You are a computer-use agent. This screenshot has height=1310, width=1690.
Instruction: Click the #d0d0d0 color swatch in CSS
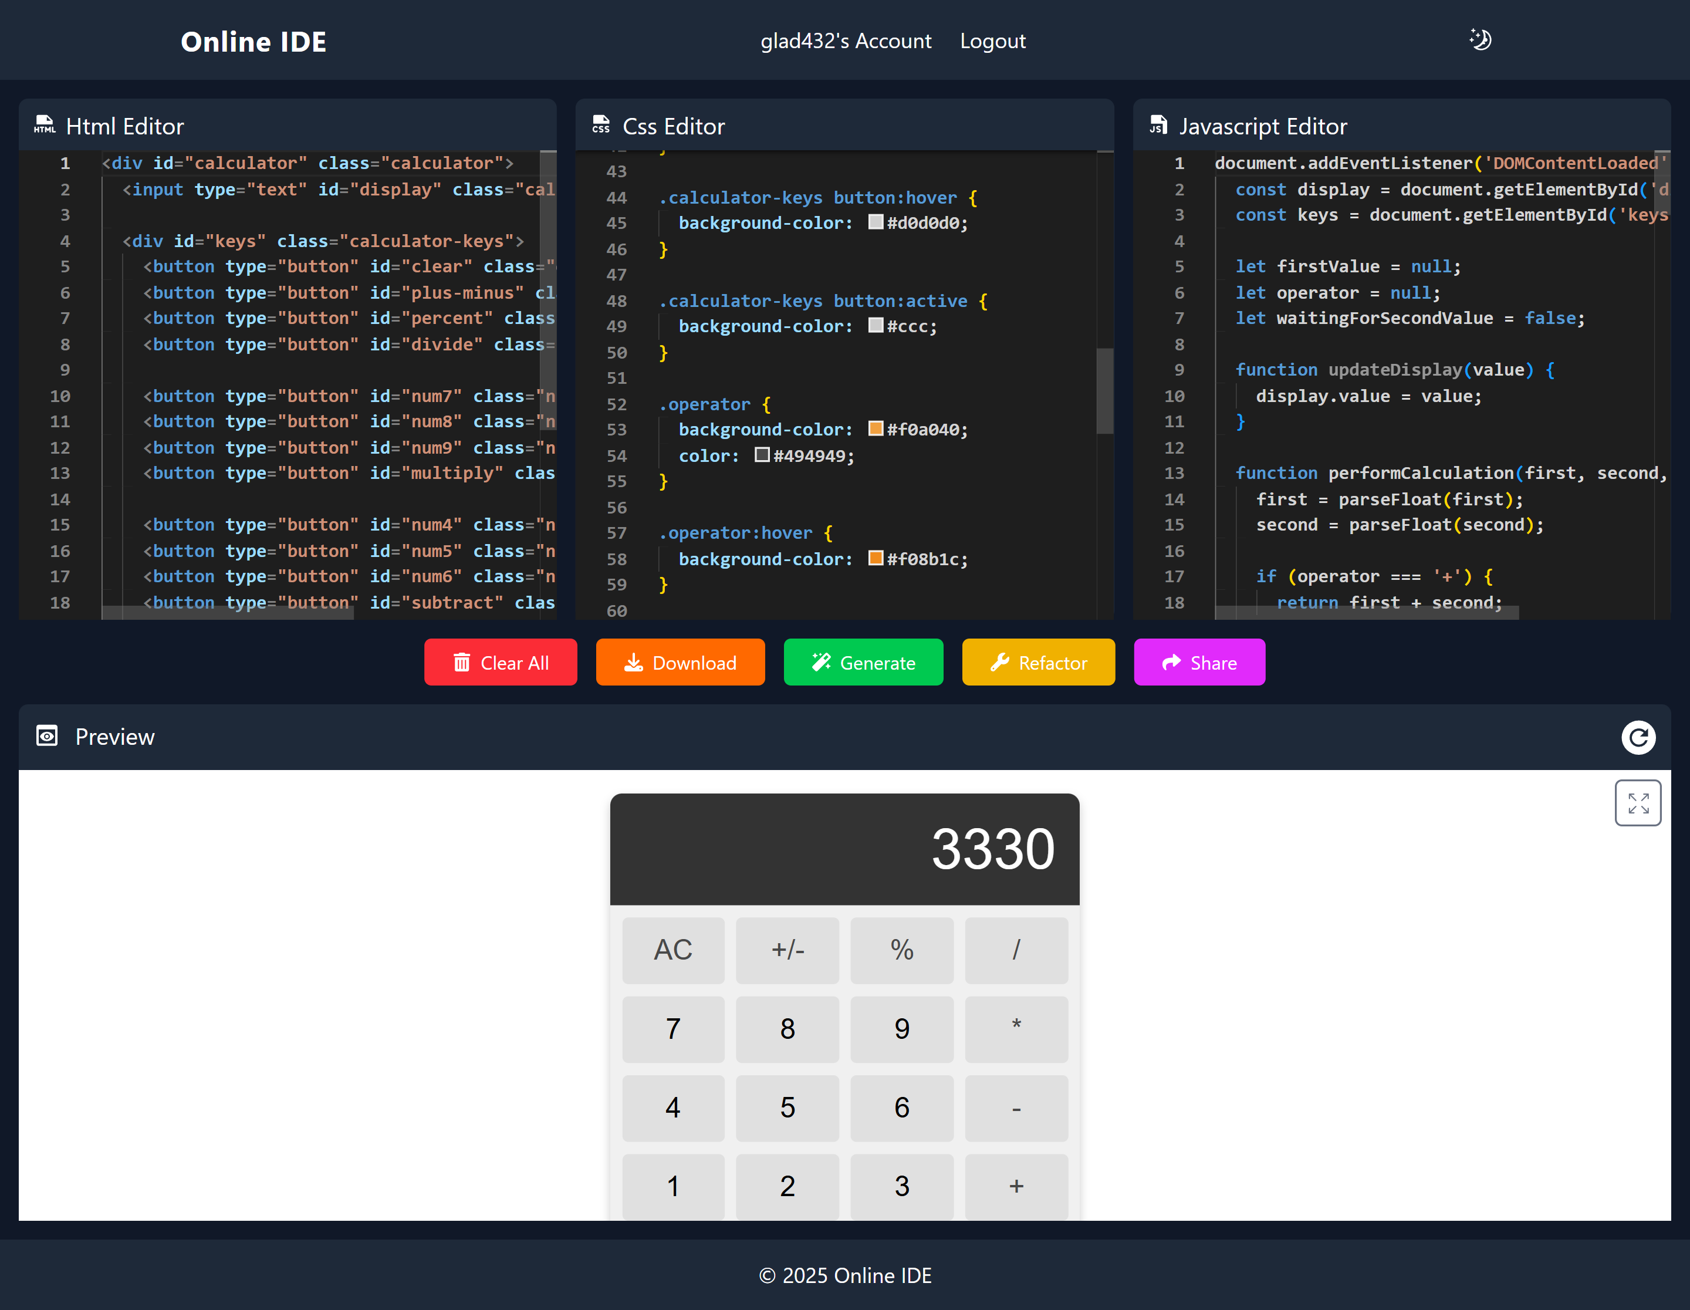(x=876, y=222)
